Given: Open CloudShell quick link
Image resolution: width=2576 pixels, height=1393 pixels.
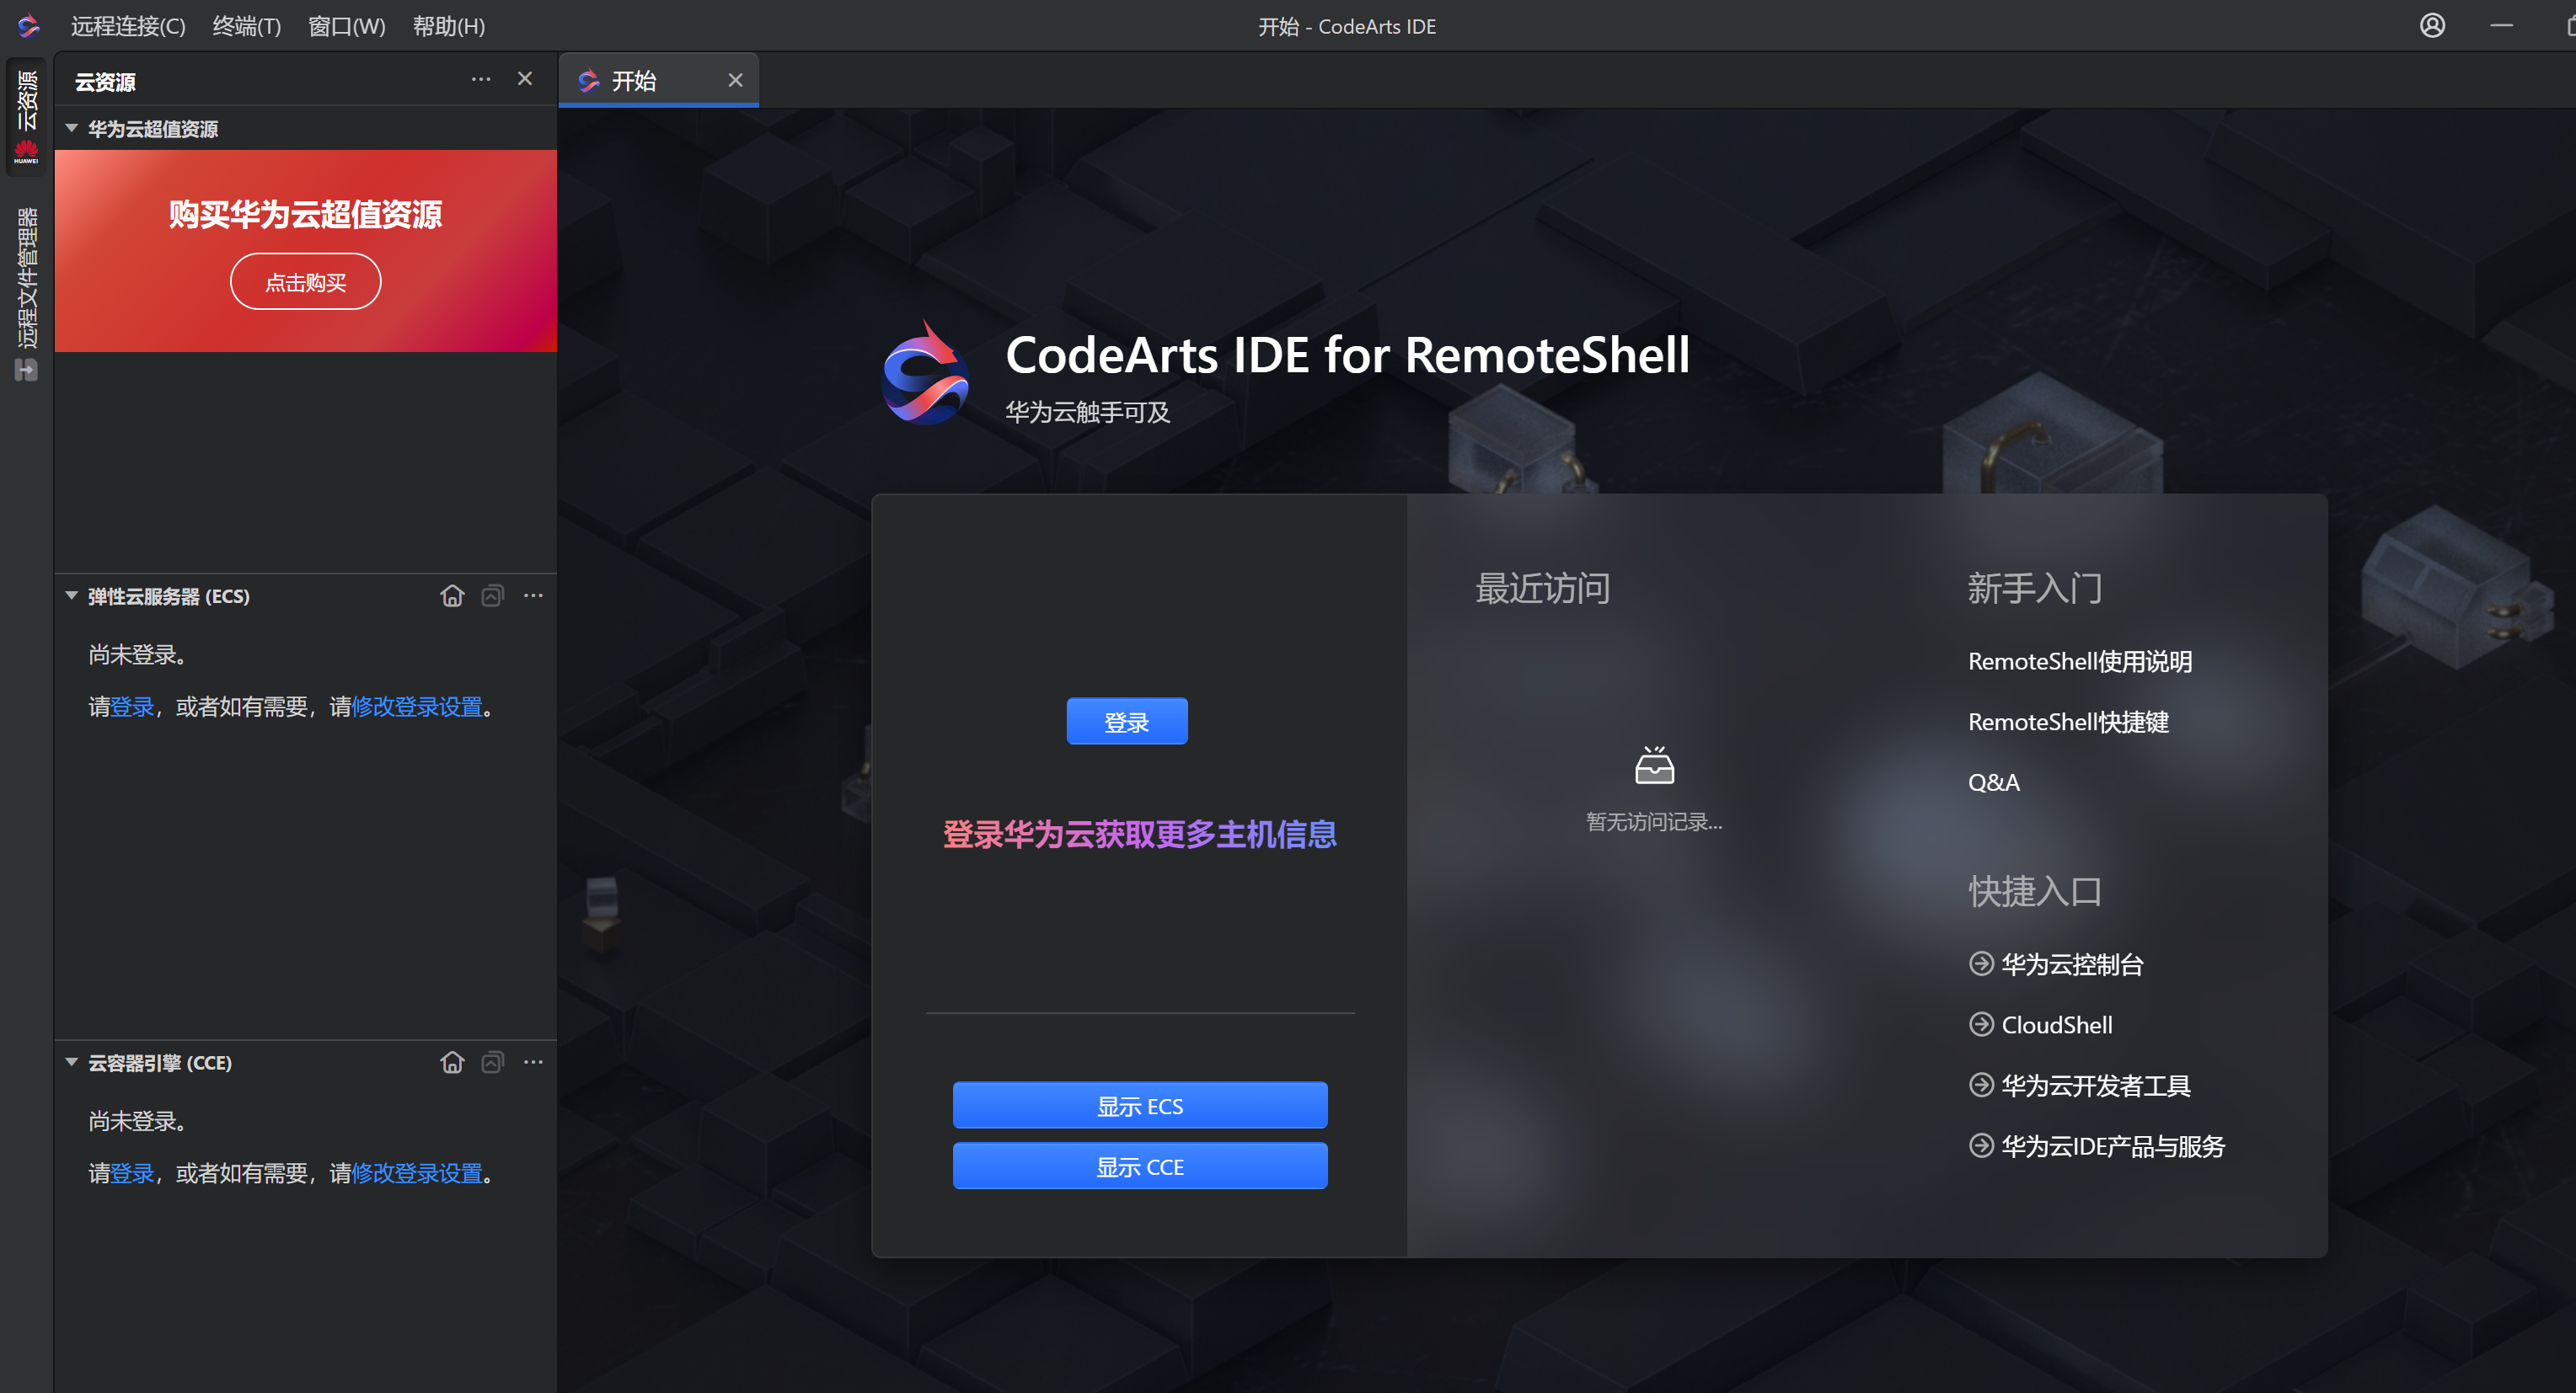Looking at the screenshot, I should [2057, 1024].
